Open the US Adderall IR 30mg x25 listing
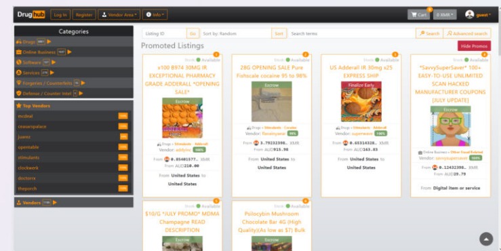This screenshot has width=501, height=251. coord(361,72)
